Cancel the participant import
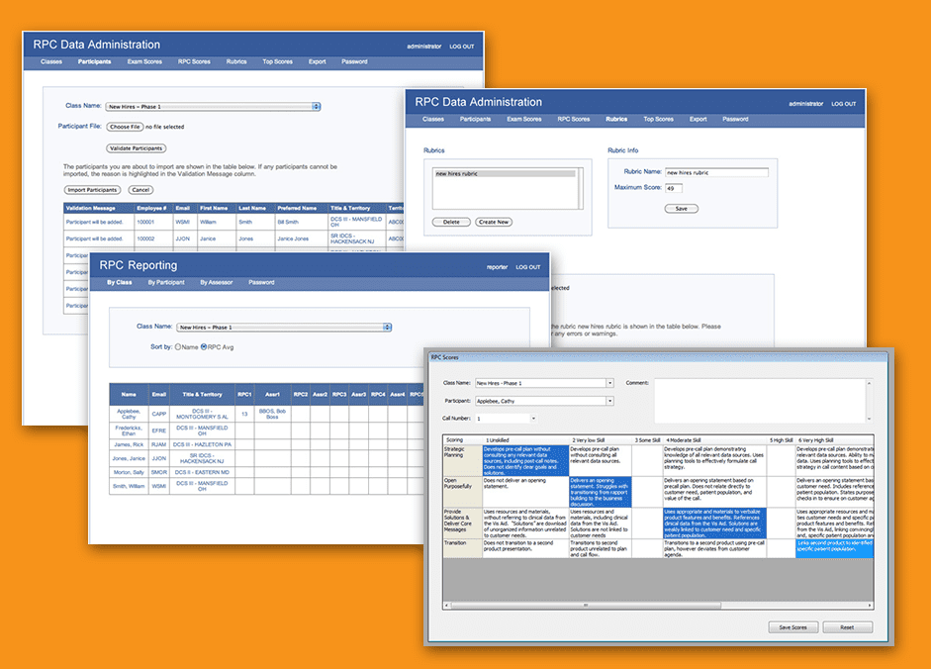The width and height of the screenshot is (931, 669). click(140, 190)
